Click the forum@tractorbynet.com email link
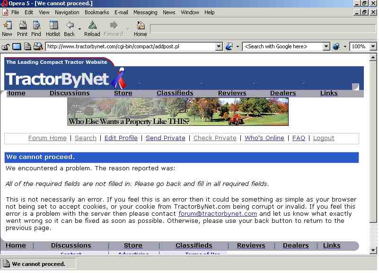The height and width of the screenshot is (273, 379). (218, 213)
